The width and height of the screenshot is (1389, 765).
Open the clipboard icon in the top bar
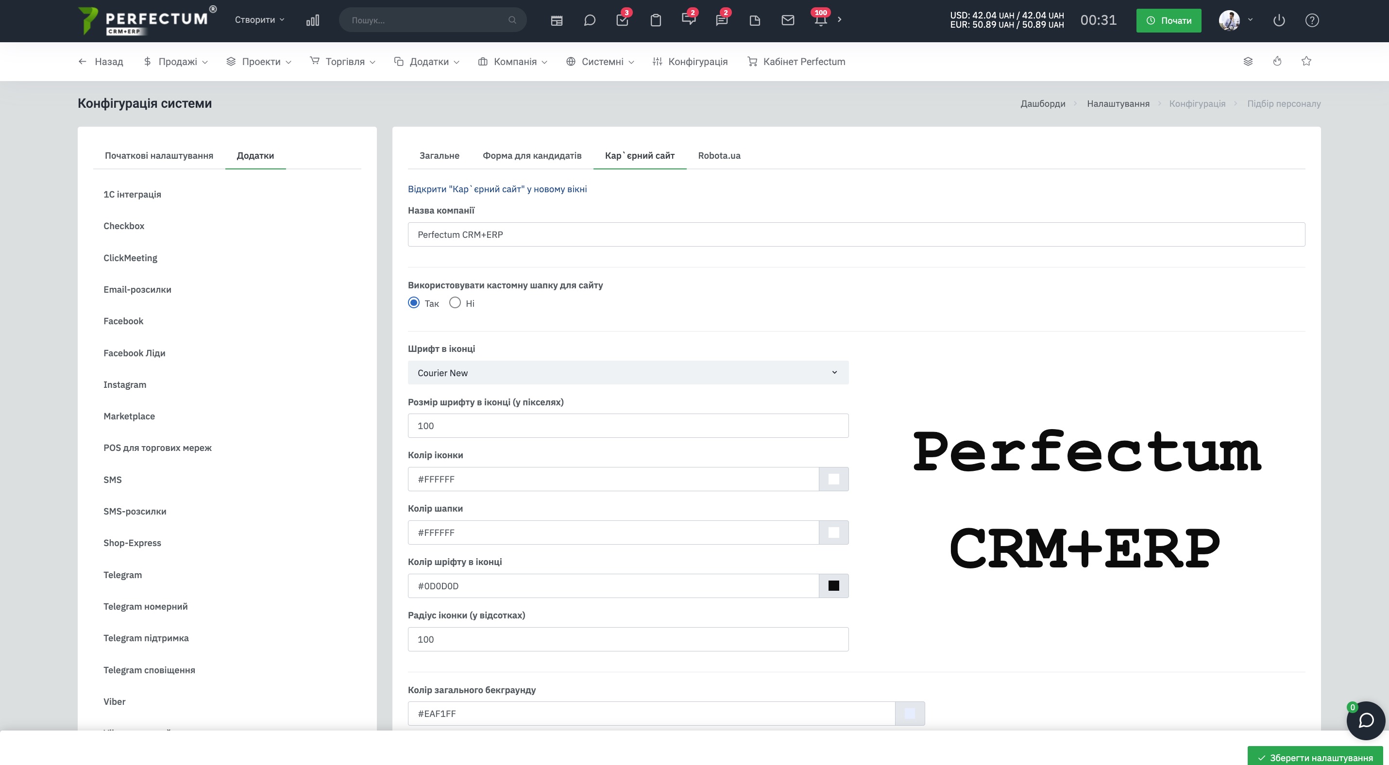[656, 20]
